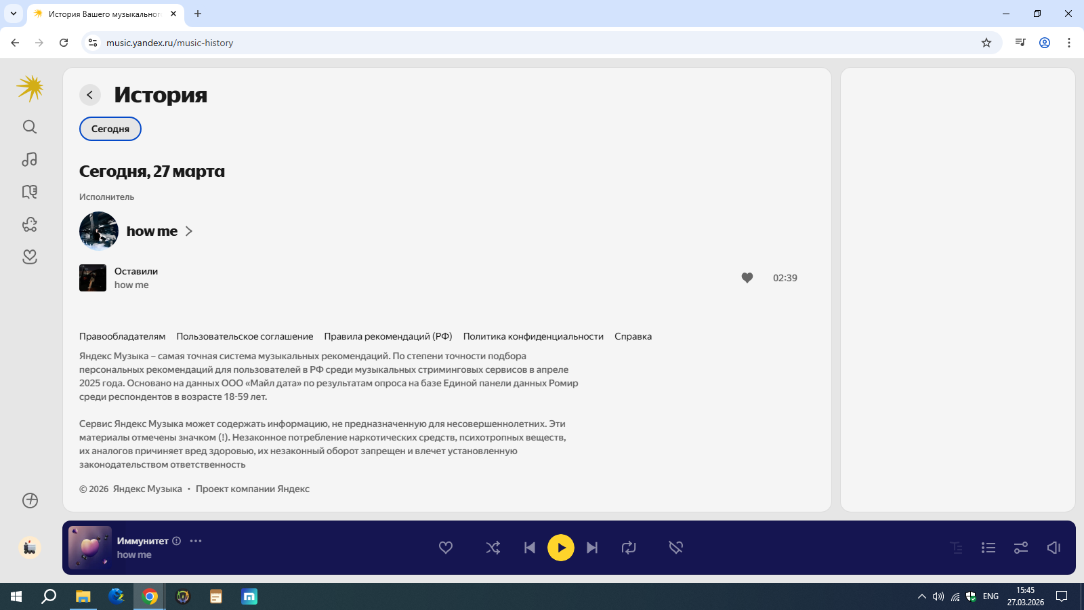Click the Оставили track cover thumbnail

pyautogui.click(x=93, y=278)
